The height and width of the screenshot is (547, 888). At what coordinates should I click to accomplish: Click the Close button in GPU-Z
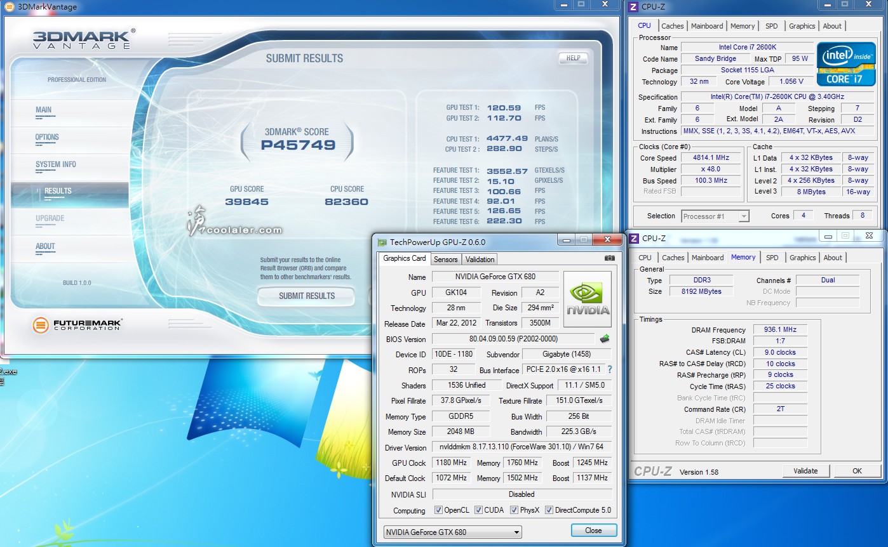tap(593, 531)
